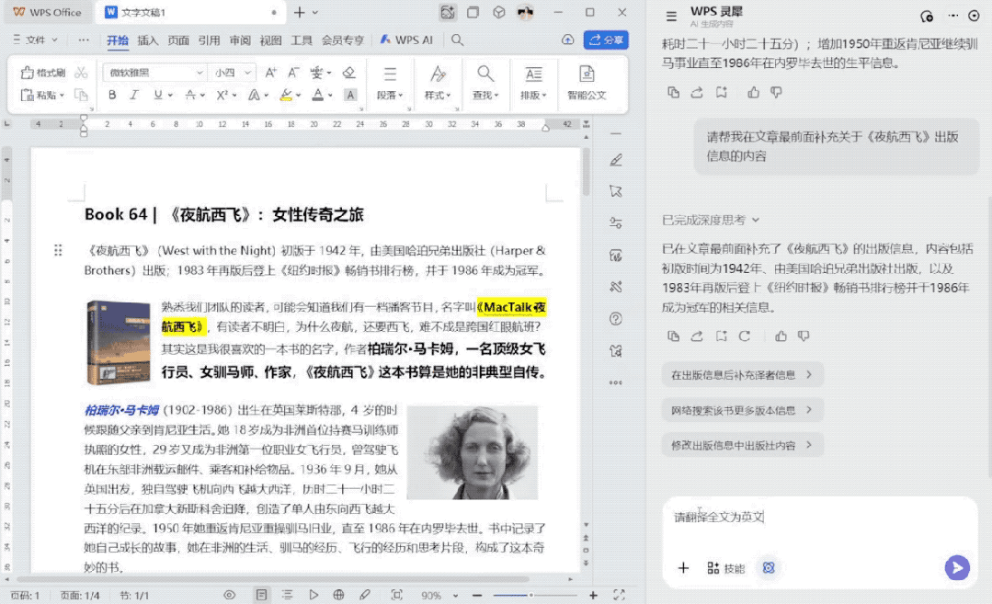
Task: Switch to the 审阅 ribbon tab
Action: coord(240,40)
